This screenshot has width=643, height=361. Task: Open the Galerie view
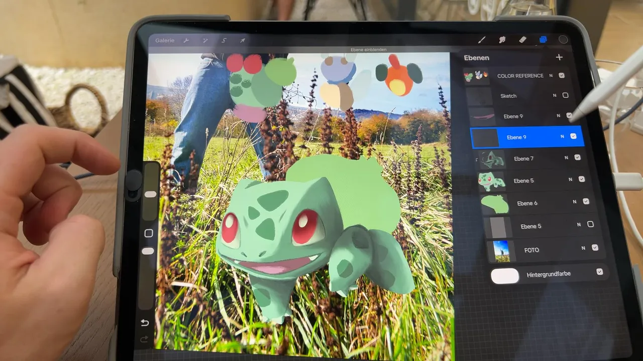(x=165, y=40)
